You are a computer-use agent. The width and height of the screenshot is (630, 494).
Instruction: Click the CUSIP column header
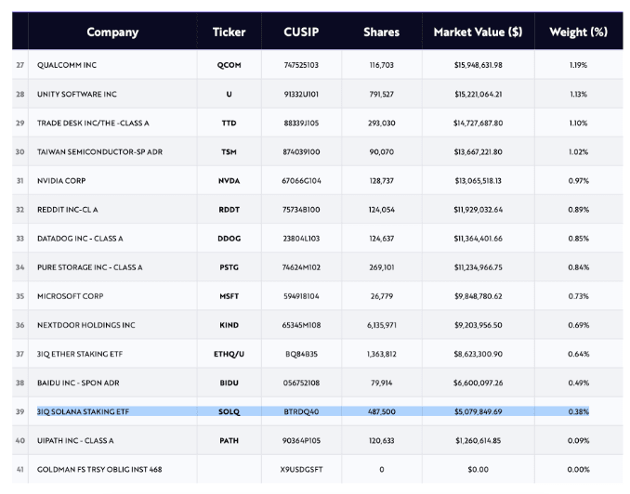point(301,32)
